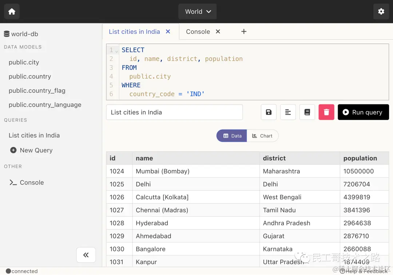This screenshot has width=393, height=275.
Task: Select the Karnataka district cell
Action: pyautogui.click(x=300, y=249)
